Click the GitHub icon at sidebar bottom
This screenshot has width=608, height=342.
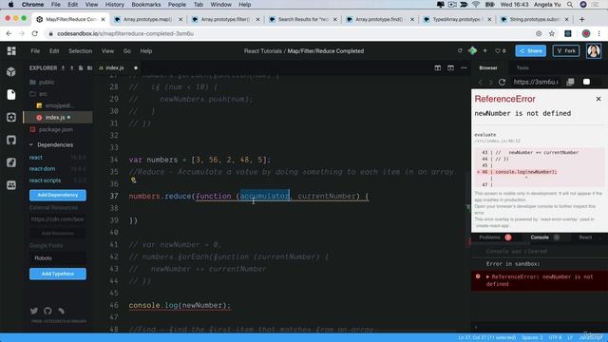click(x=47, y=311)
